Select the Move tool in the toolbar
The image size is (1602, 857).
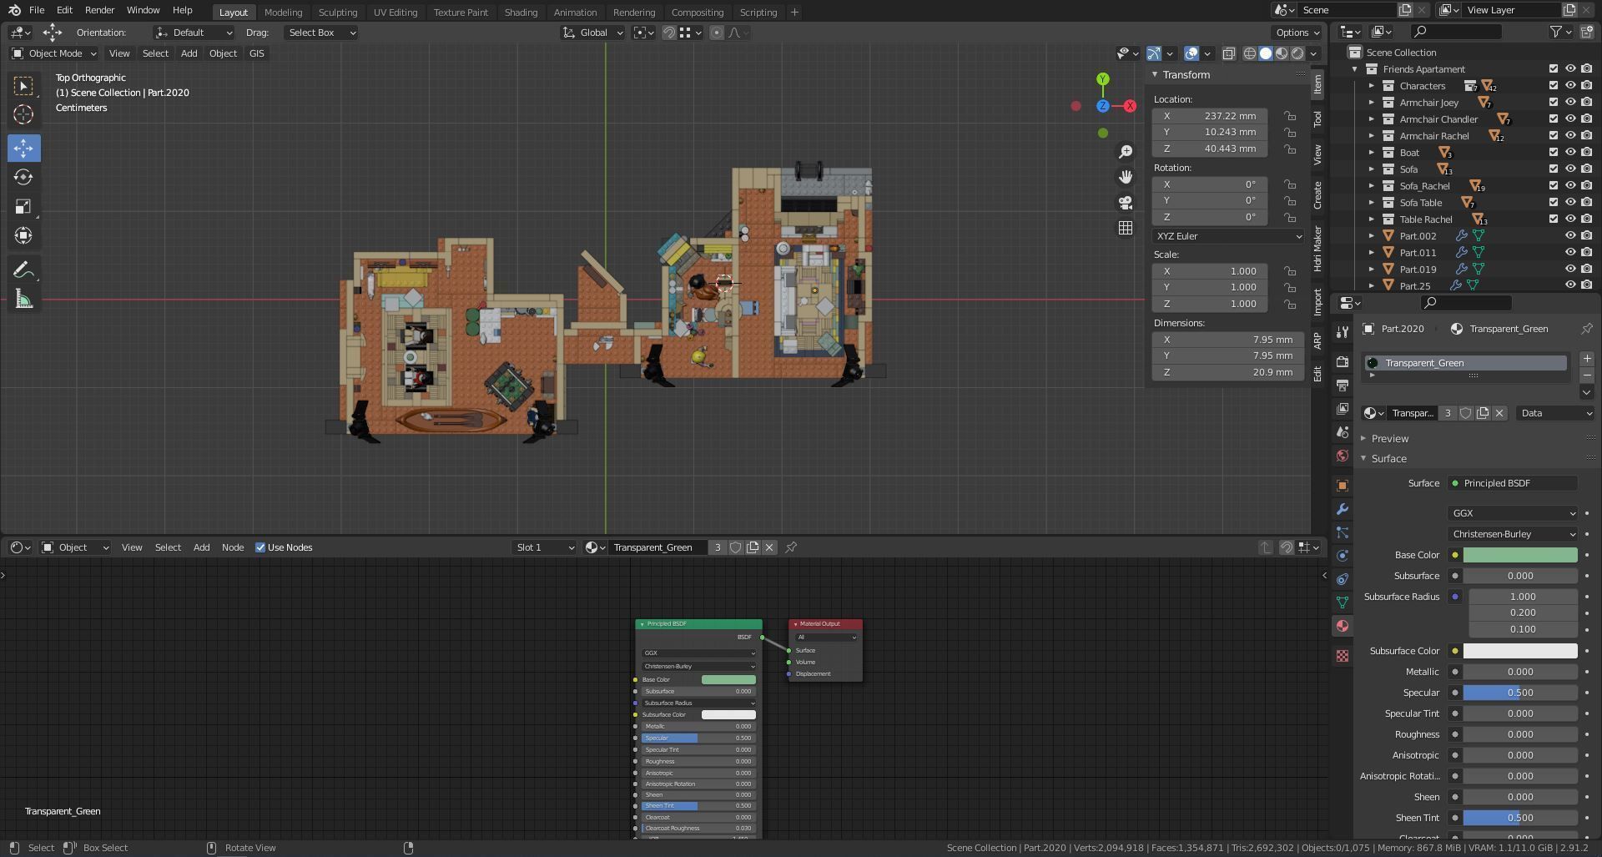[x=23, y=149]
